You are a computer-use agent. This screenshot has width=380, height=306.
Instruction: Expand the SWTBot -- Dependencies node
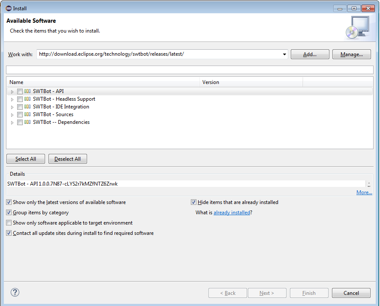(x=12, y=123)
